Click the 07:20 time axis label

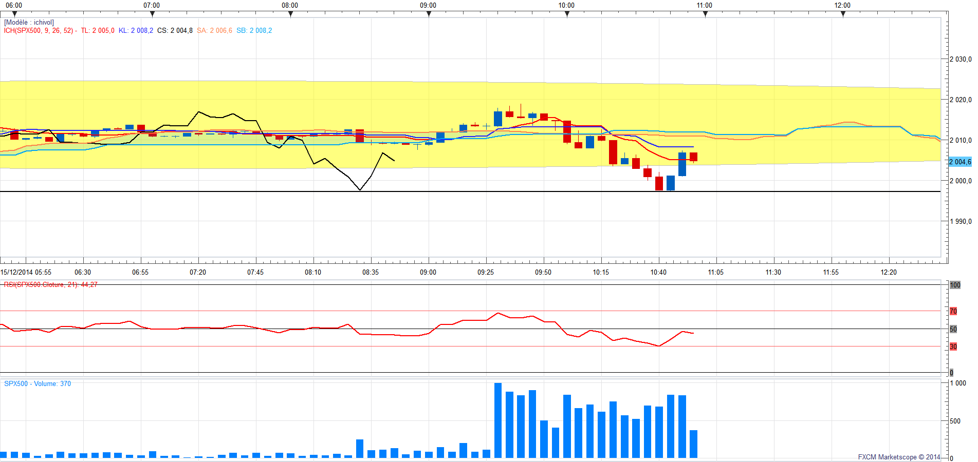pyautogui.click(x=198, y=272)
